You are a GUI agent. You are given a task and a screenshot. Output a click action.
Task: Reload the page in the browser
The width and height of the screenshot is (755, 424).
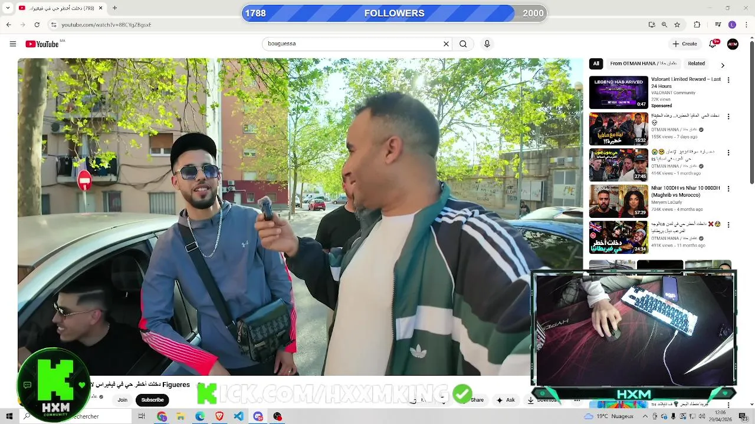pyautogui.click(x=37, y=25)
